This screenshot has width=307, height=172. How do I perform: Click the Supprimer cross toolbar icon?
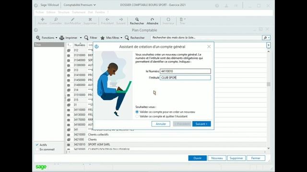[90, 19]
